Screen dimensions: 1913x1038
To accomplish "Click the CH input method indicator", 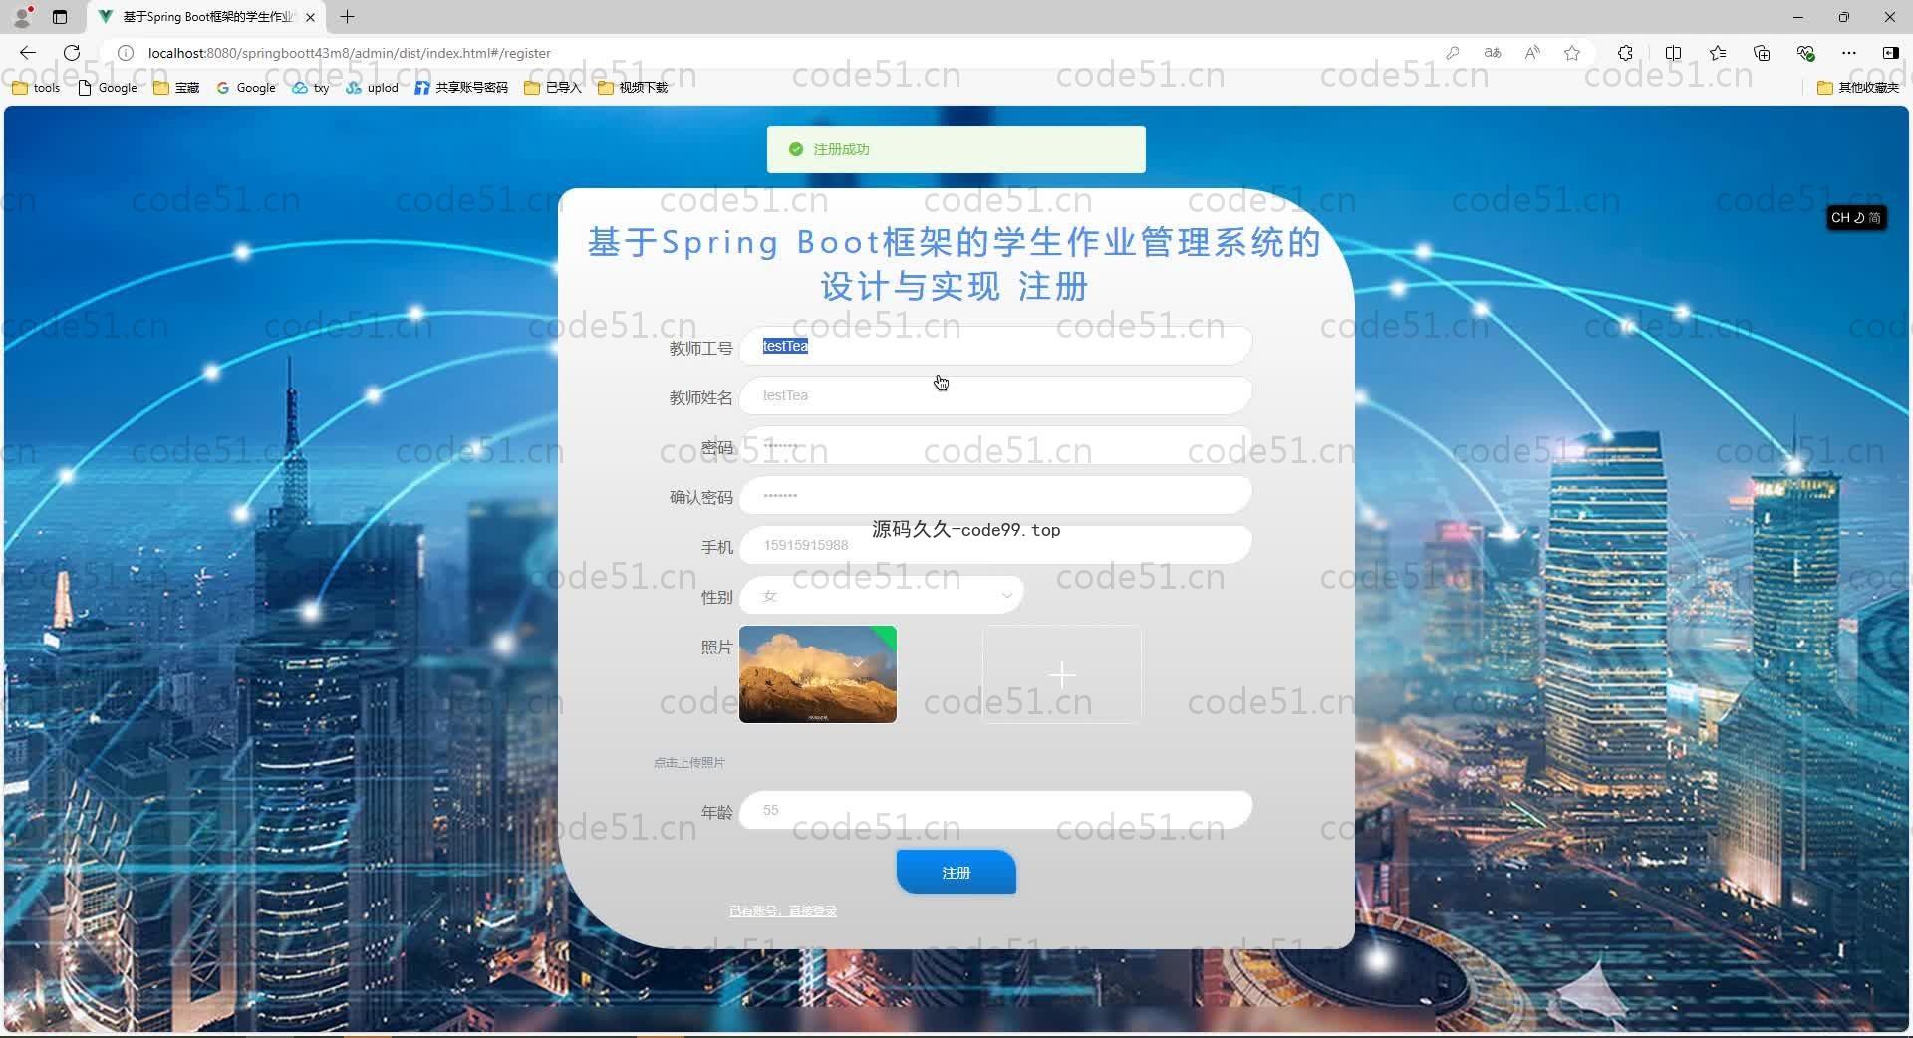I will [x=1856, y=217].
